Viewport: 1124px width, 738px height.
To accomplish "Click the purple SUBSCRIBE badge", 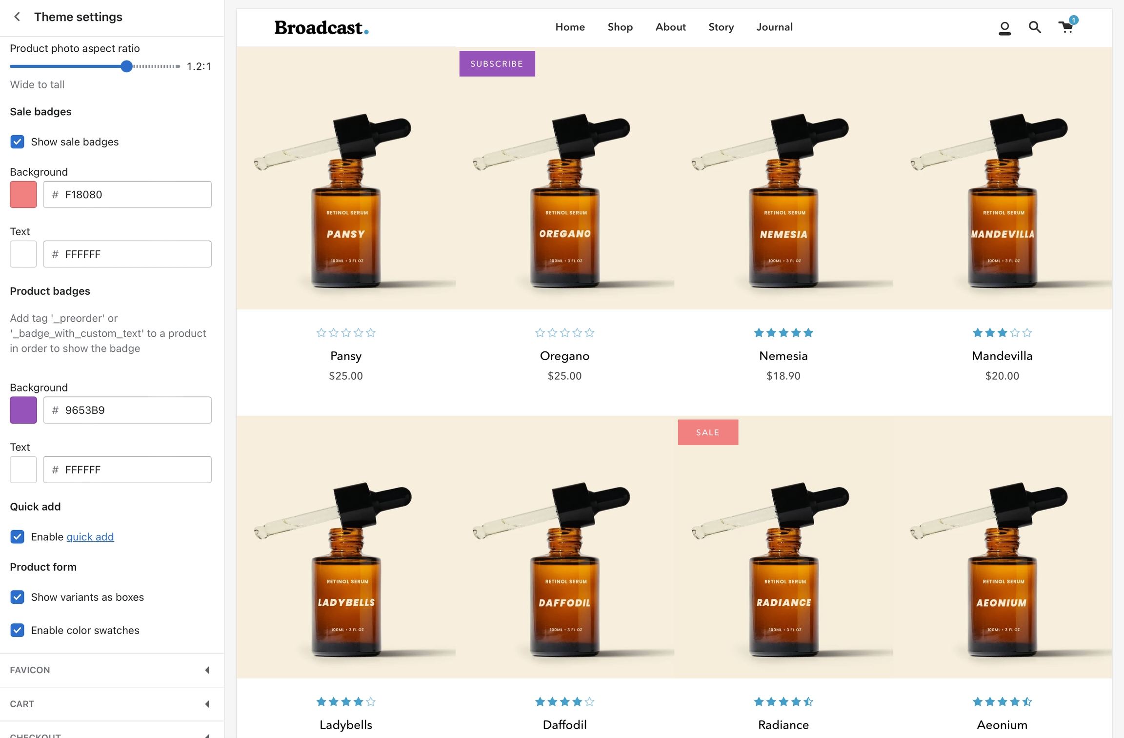I will [x=497, y=64].
